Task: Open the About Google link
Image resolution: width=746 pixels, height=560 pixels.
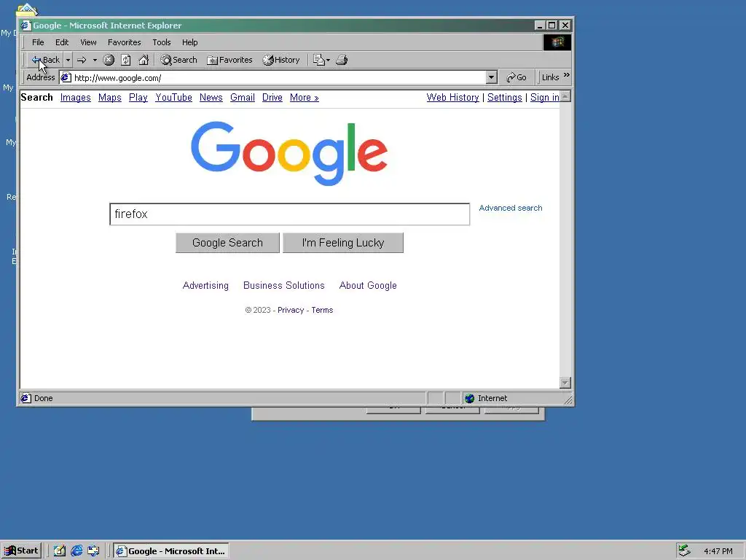Action: click(x=368, y=285)
